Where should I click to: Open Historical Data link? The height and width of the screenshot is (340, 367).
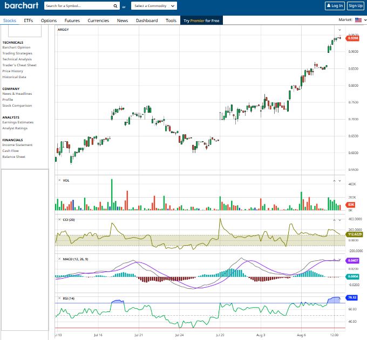(x=14, y=77)
